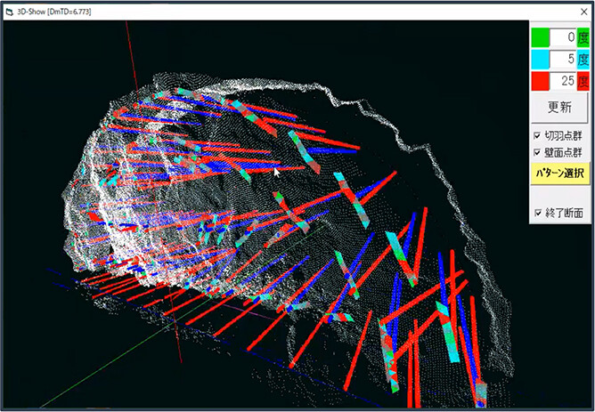Open the パターン選択 pattern selection
Image resolution: width=595 pixels, height=412 pixels.
(559, 173)
